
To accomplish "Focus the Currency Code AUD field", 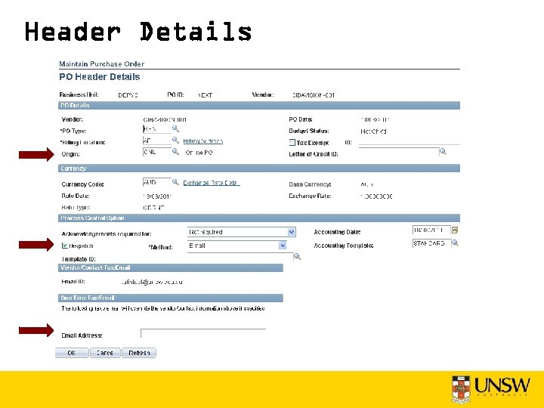I will [157, 182].
